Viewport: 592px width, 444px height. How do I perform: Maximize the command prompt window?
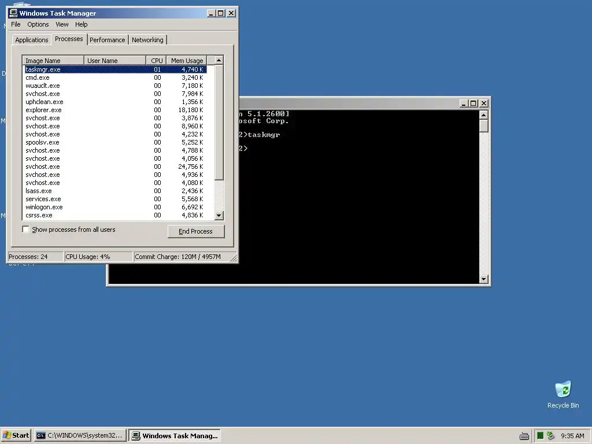click(473, 103)
